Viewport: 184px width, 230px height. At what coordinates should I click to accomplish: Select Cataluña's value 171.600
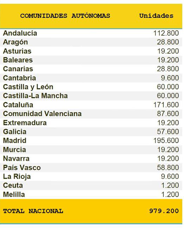(166, 105)
